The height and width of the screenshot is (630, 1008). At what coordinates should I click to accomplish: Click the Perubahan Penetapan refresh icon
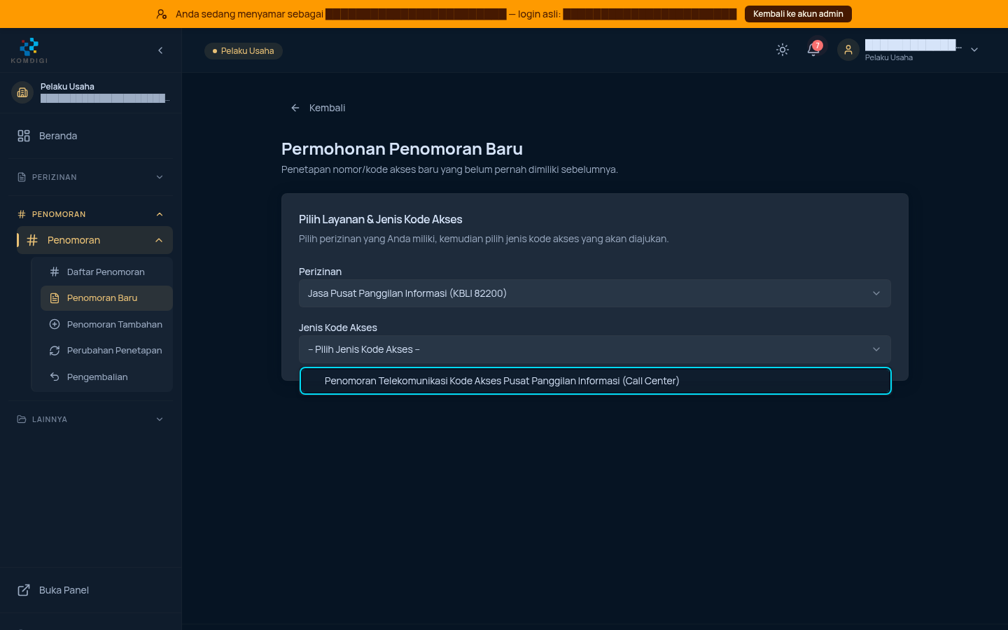(55, 351)
